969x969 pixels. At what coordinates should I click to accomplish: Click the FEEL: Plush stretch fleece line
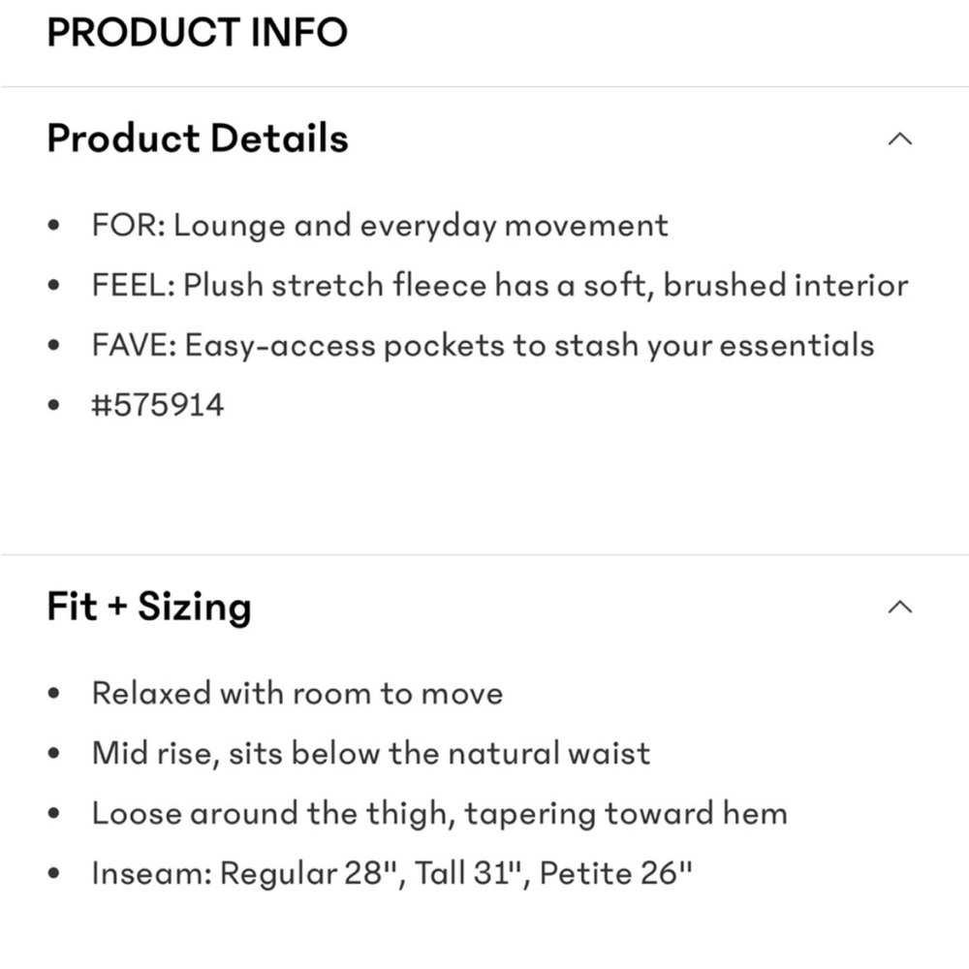click(500, 285)
